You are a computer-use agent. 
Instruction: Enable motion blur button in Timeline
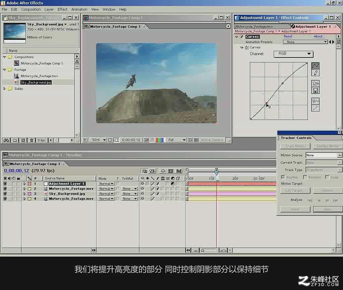pyautogui.click(x=179, y=171)
